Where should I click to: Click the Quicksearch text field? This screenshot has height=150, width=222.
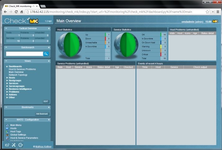[x=24, y=54]
